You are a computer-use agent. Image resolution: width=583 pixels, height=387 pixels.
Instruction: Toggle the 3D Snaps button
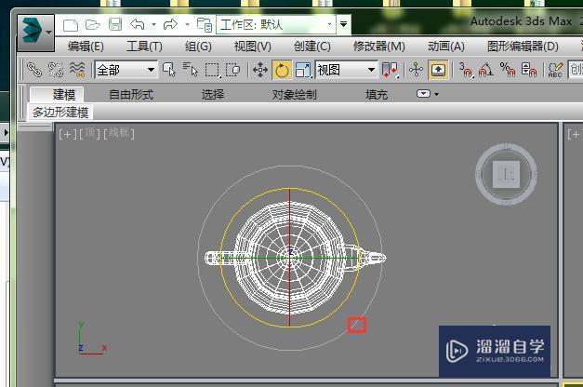pyautogui.click(x=466, y=70)
